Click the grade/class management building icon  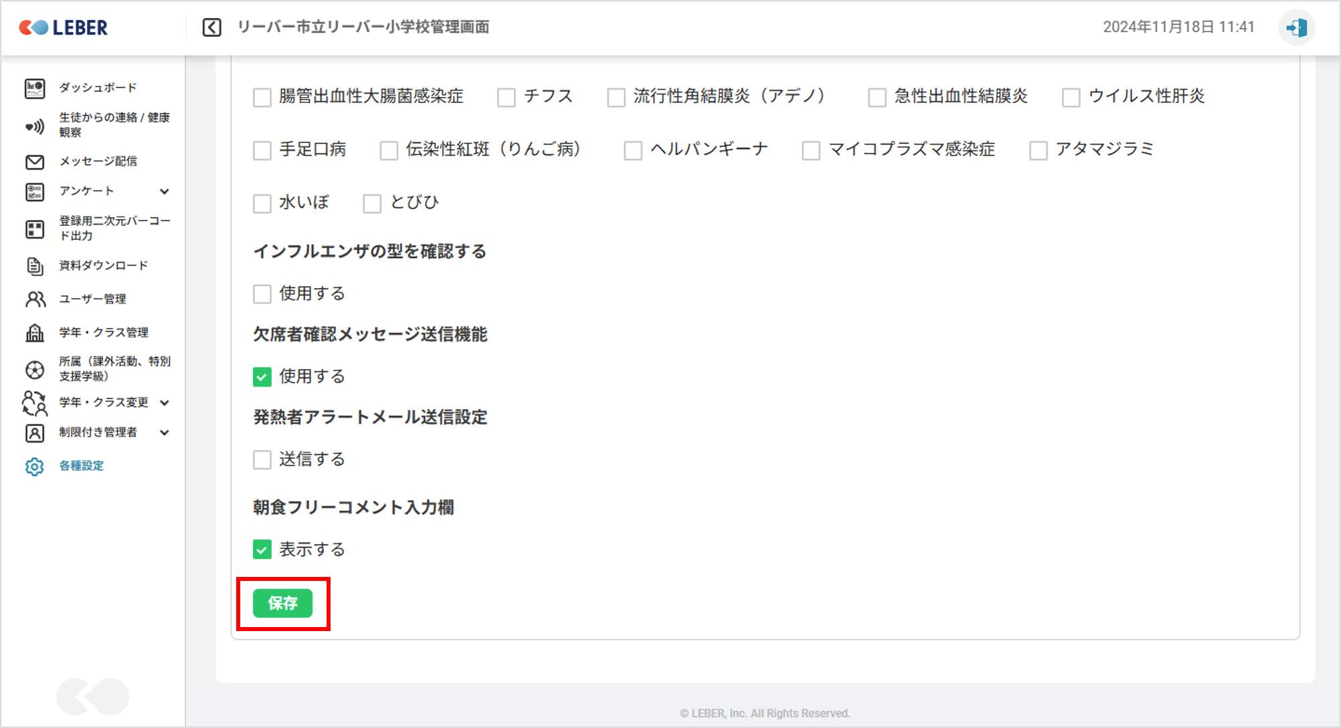pos(35,332)
